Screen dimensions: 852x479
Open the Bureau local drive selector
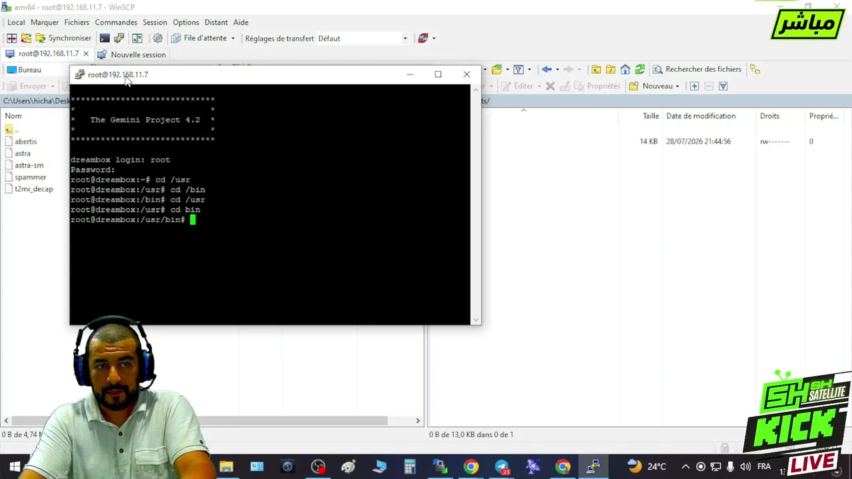click(x=35, y=70)
